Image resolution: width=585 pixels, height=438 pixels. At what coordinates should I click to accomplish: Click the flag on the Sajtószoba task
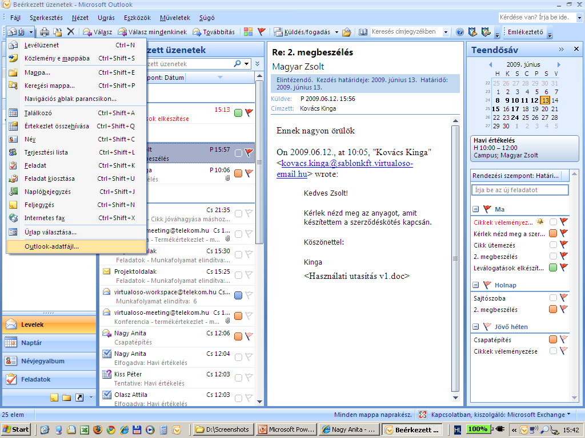[564, 298]
